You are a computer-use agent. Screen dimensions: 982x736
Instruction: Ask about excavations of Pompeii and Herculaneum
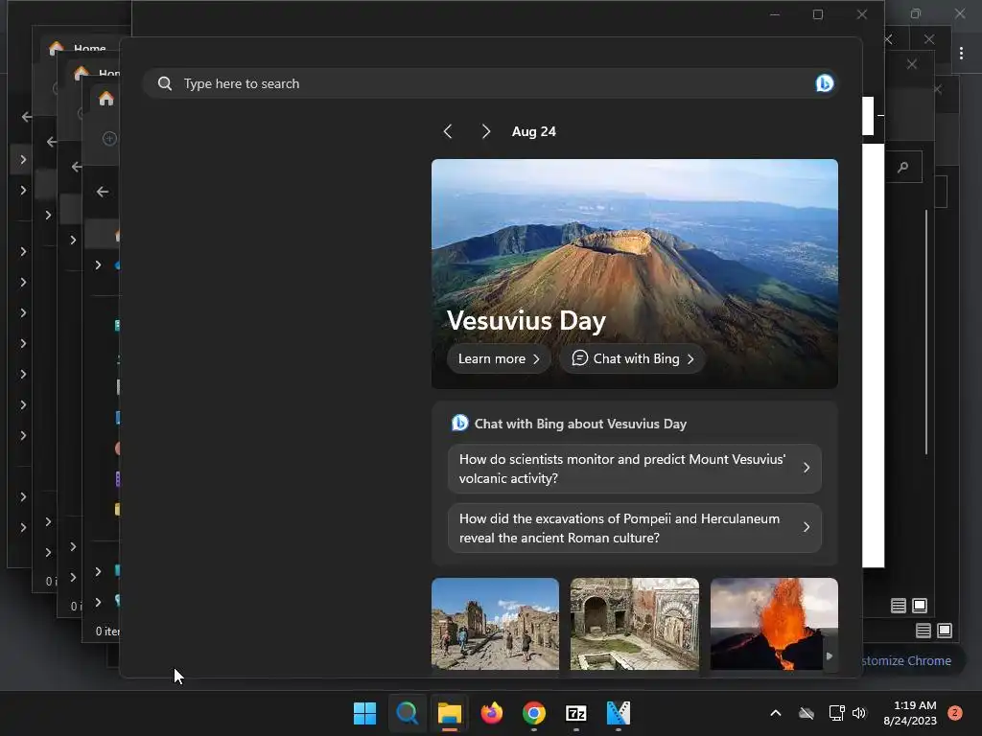pyautogui.click(x=635, y=528)
